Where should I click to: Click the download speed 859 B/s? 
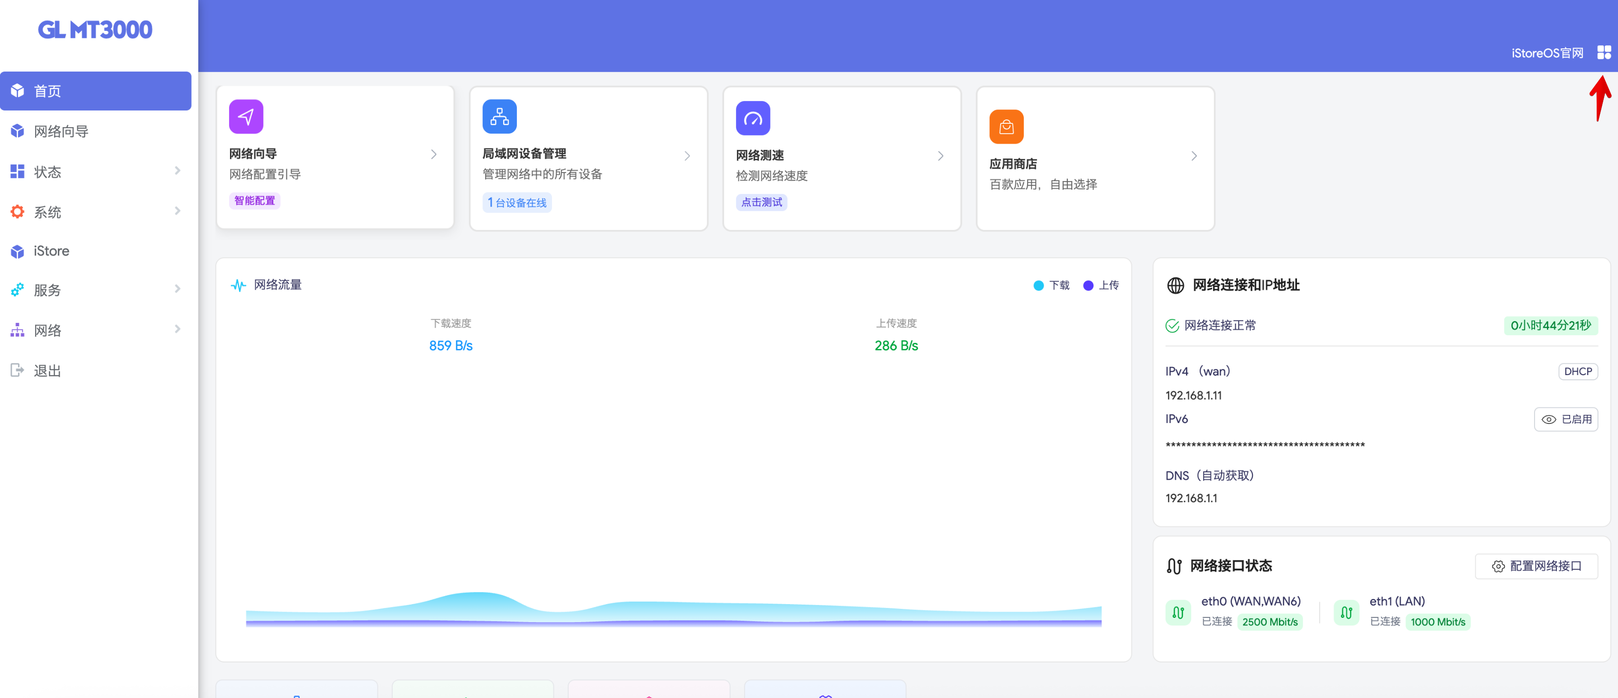click(x=450, y=346)
